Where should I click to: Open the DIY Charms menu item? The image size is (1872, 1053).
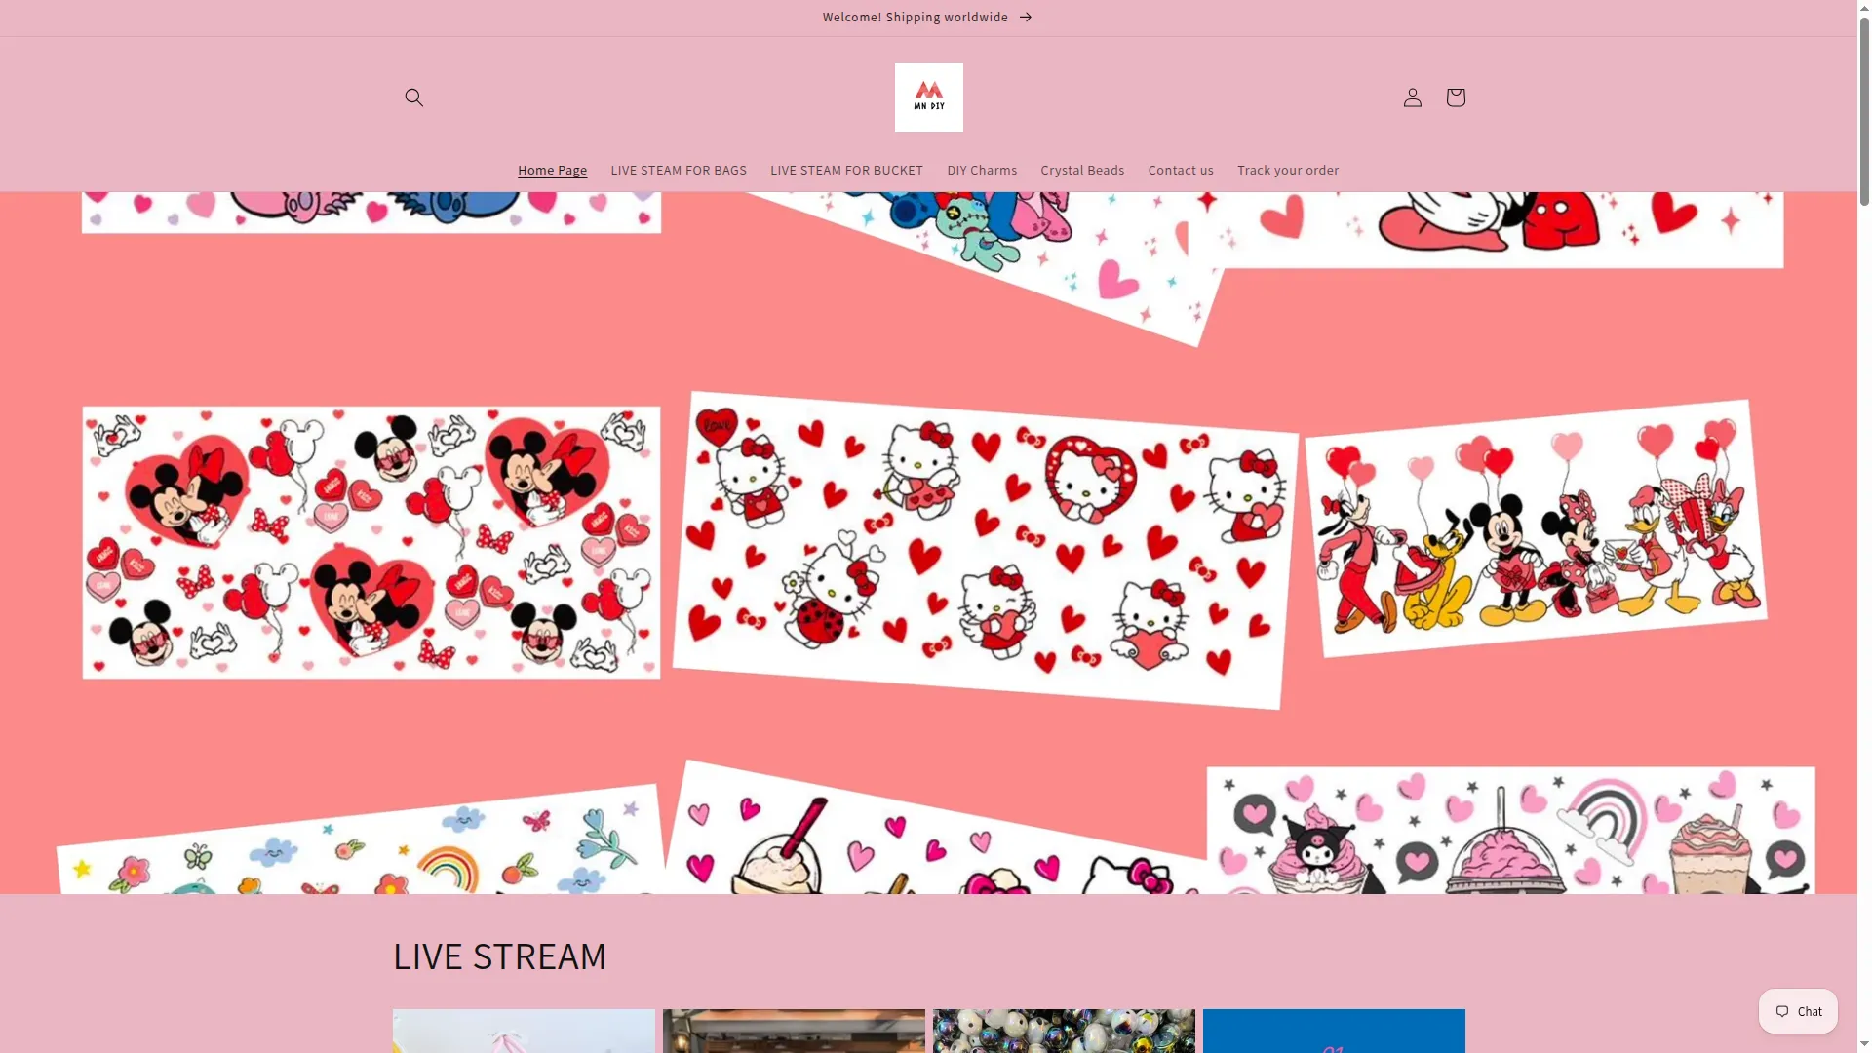tap(982, 170)
